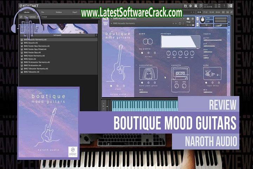
Task: Open Kontakt settings gear icon
Action: tap(190, 6)
